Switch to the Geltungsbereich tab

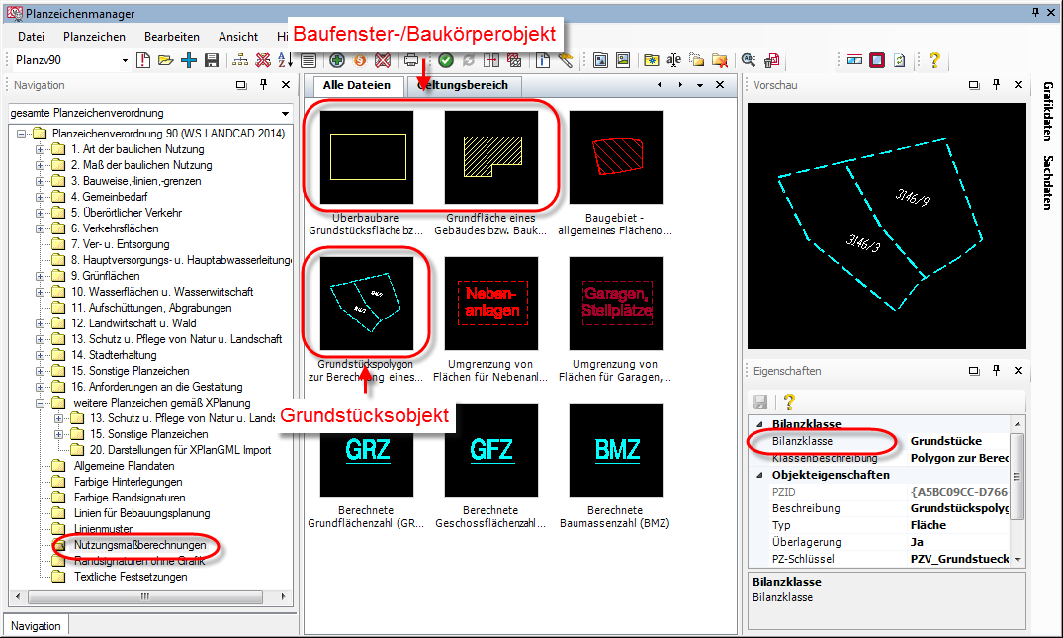(x=463, y=86)
